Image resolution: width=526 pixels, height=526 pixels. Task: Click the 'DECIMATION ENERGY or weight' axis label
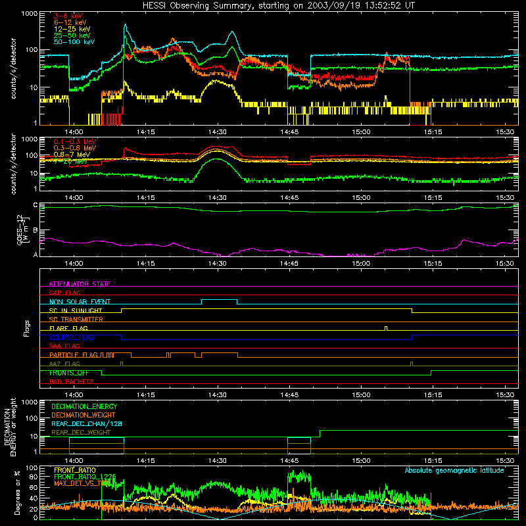(10, 427)
